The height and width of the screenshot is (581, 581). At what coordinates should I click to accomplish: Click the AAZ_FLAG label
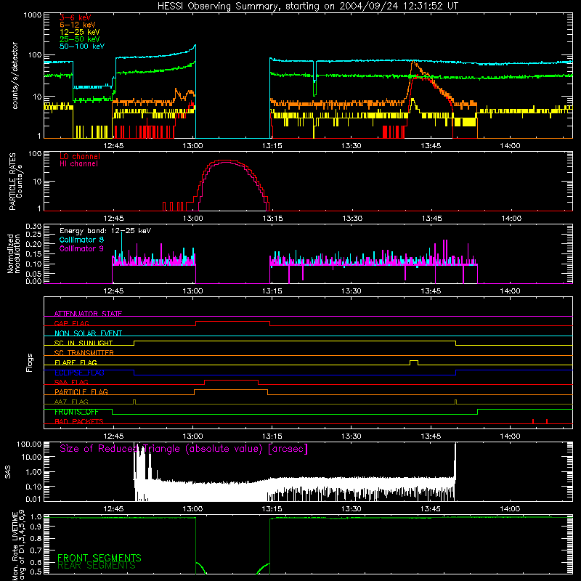[x=71, y=402]
